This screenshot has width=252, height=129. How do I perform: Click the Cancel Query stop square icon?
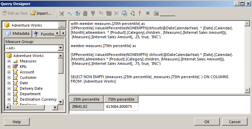[148, 13]
